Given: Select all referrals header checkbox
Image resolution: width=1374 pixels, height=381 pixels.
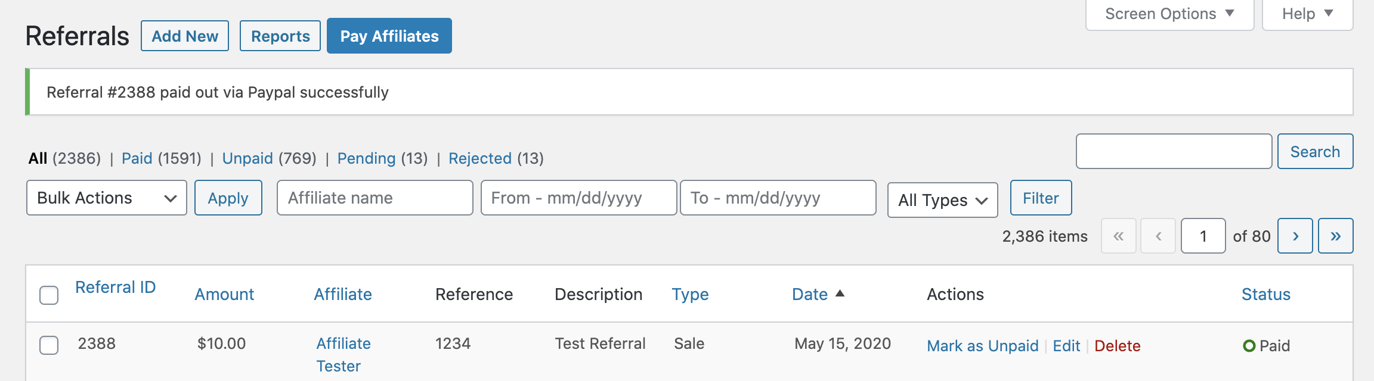Looking at the screenshot, I should click(49, 295).
